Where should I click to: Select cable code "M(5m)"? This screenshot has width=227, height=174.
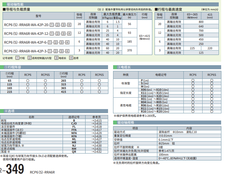point(145,86)
